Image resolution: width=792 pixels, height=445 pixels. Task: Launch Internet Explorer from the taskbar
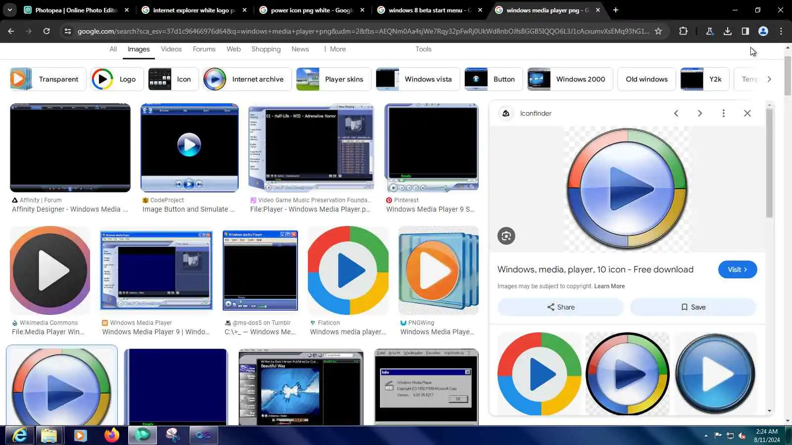click(x=20, y=435)
